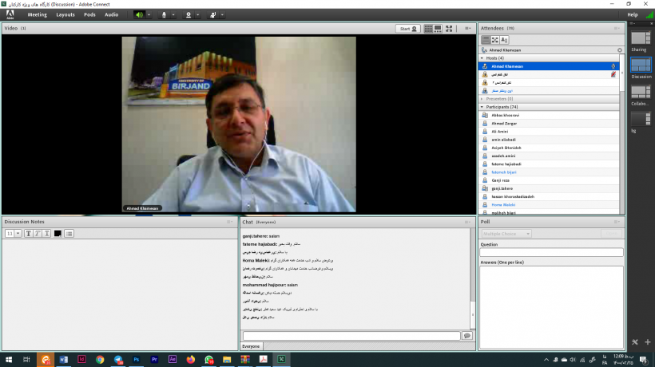The width and height of the screenshot is (655, 367).
Task: Maximize the Video pod to full screen
Action: click(x=449, y=29)
